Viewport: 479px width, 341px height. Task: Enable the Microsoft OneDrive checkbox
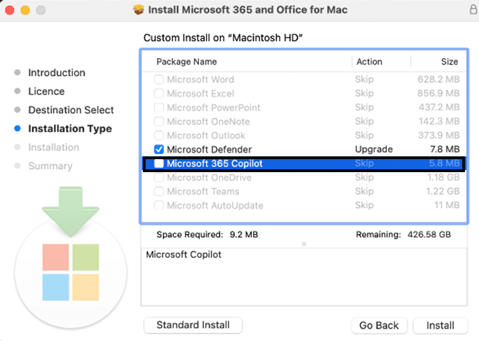tap(159, 178)
